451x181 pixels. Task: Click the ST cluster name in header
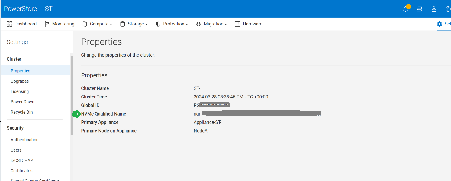tap(49, 9)
